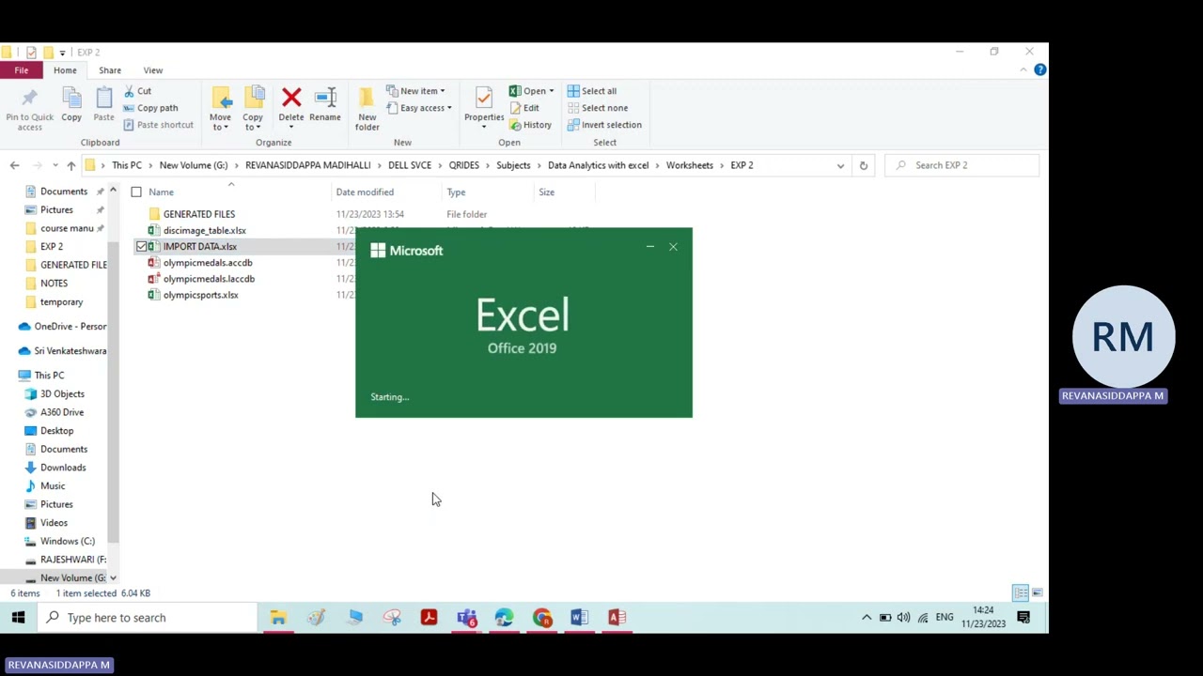Viewport: 1203px width, 676px height.
Task: Switch to Large icons view
Action: tap(1037, 593)
